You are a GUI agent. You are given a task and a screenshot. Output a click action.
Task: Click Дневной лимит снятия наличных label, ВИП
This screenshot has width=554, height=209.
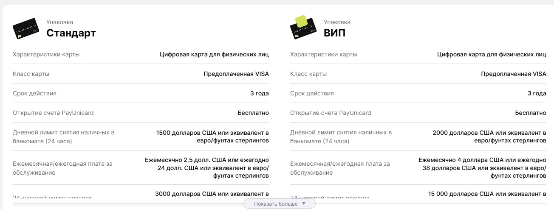click(x=341, y=137)
